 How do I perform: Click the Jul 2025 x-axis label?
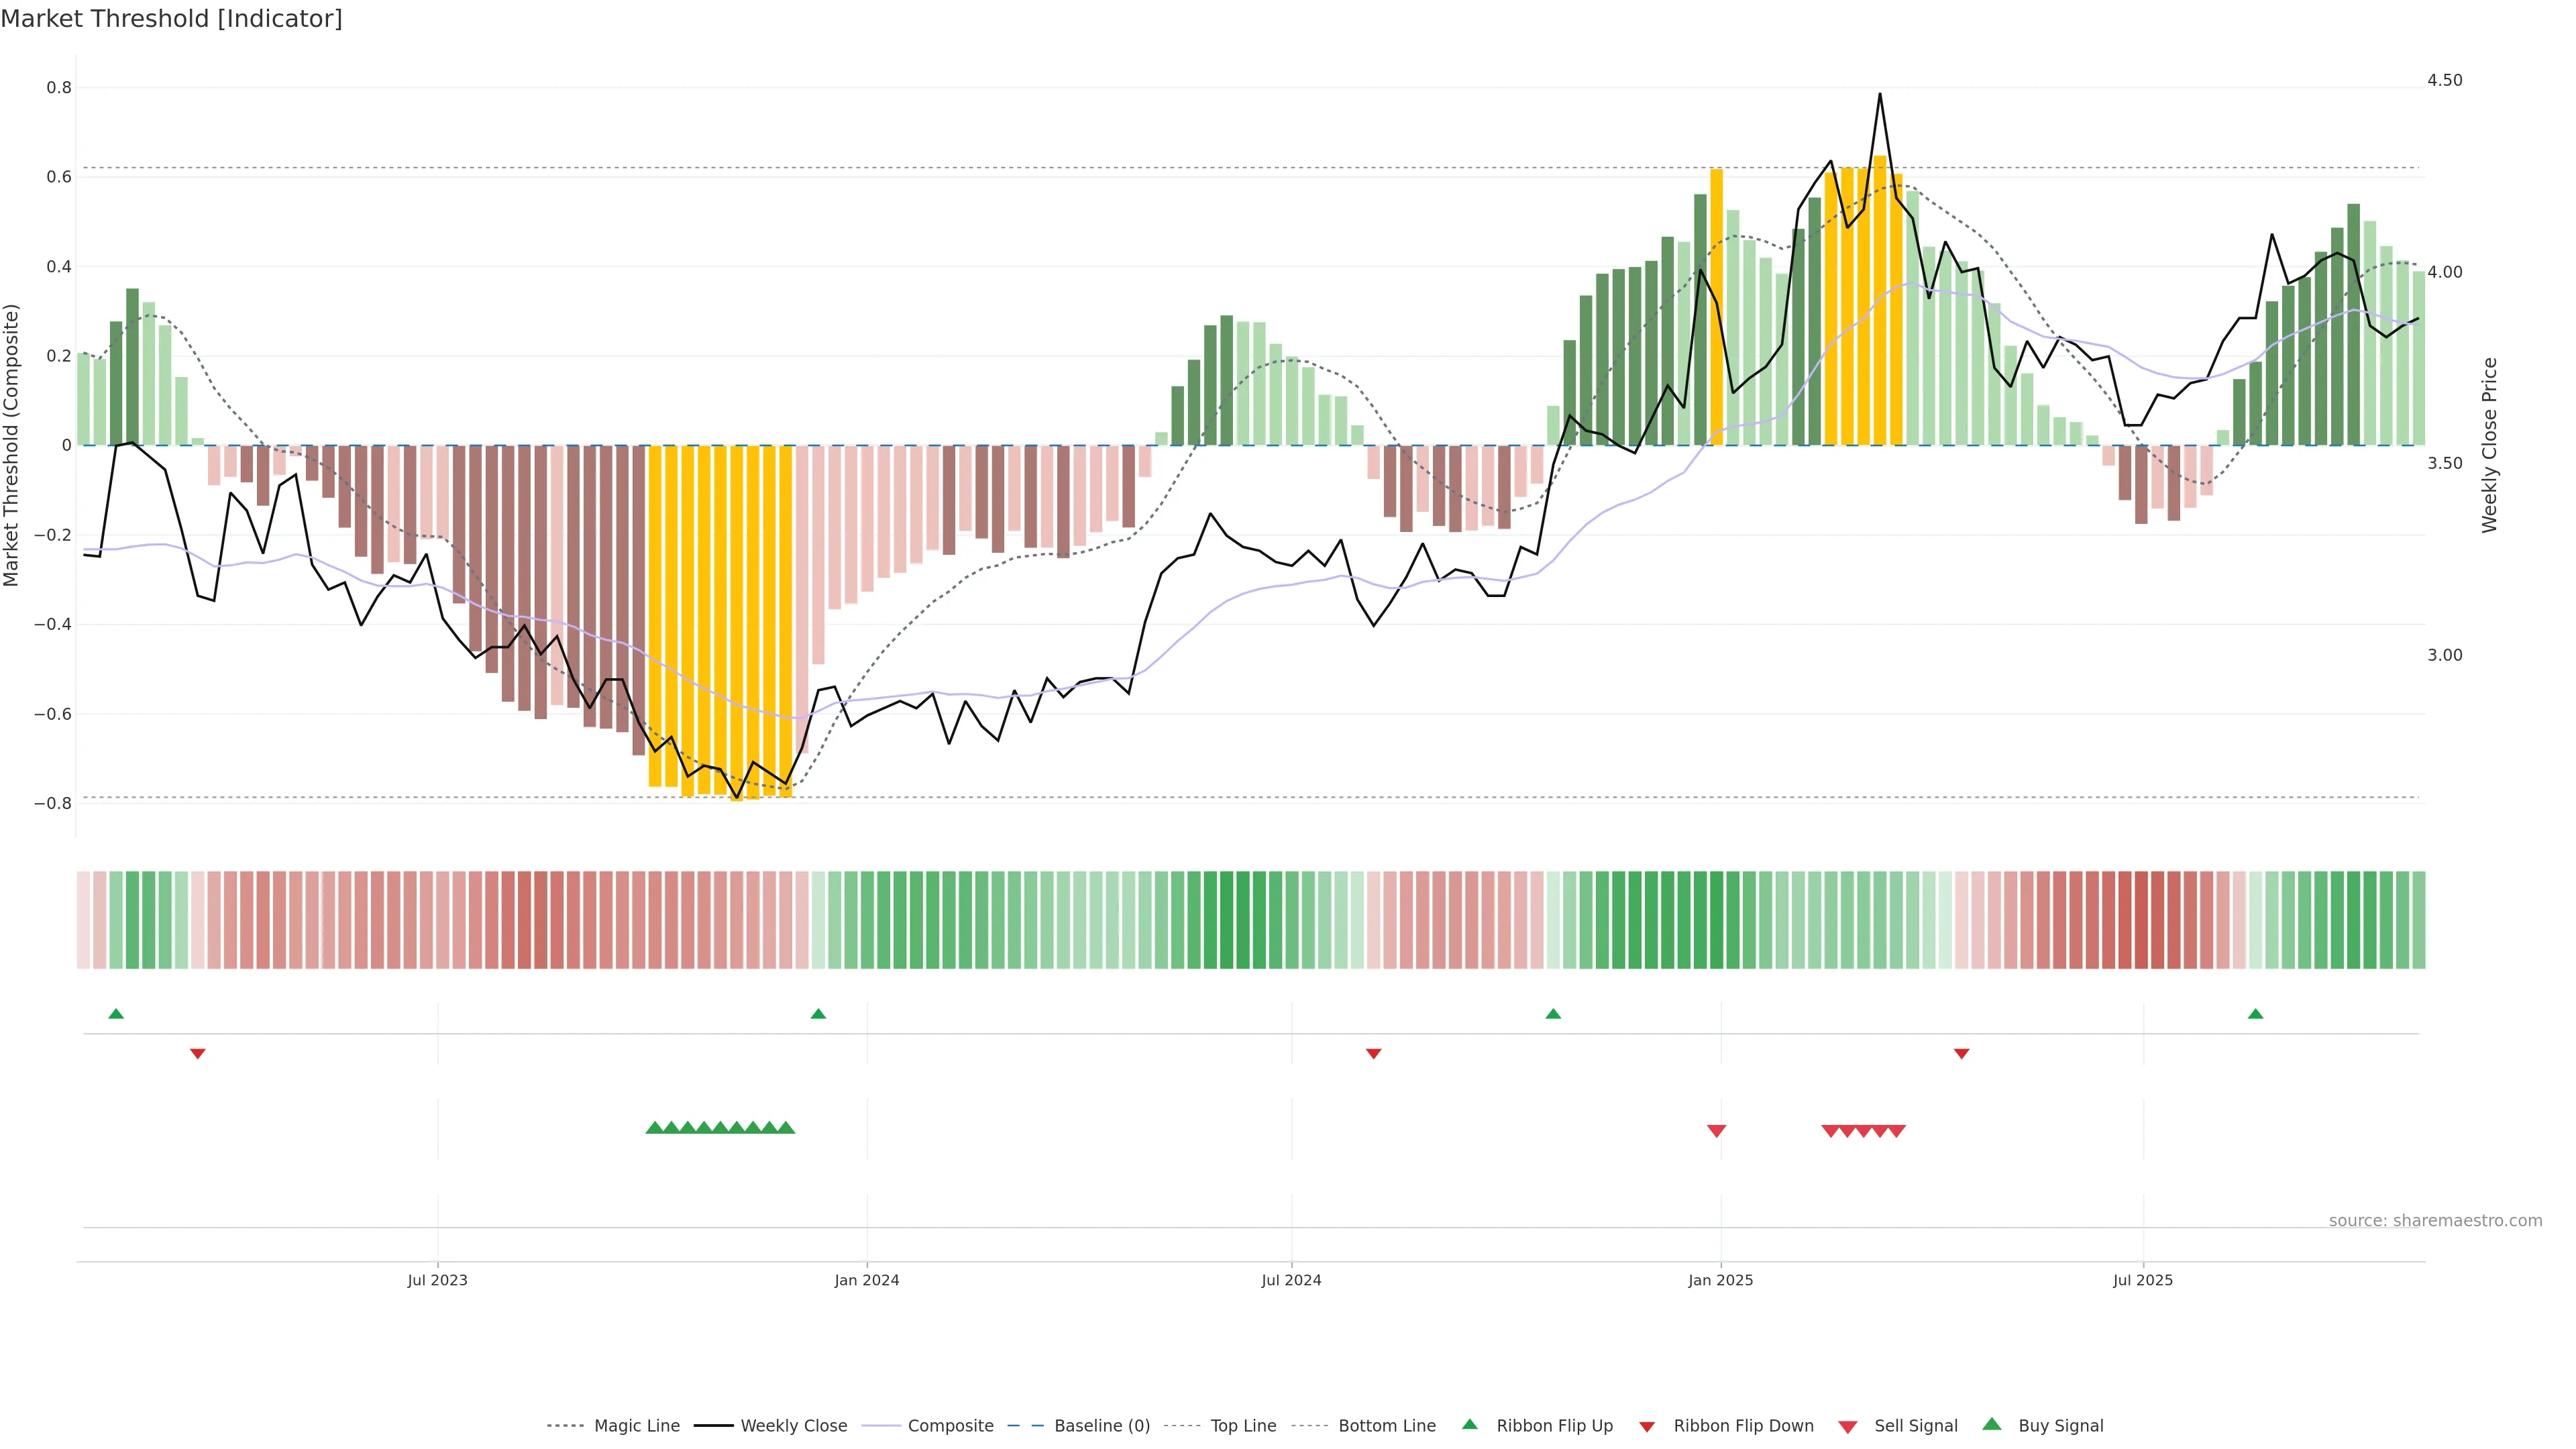(x=2143, y=1280)
